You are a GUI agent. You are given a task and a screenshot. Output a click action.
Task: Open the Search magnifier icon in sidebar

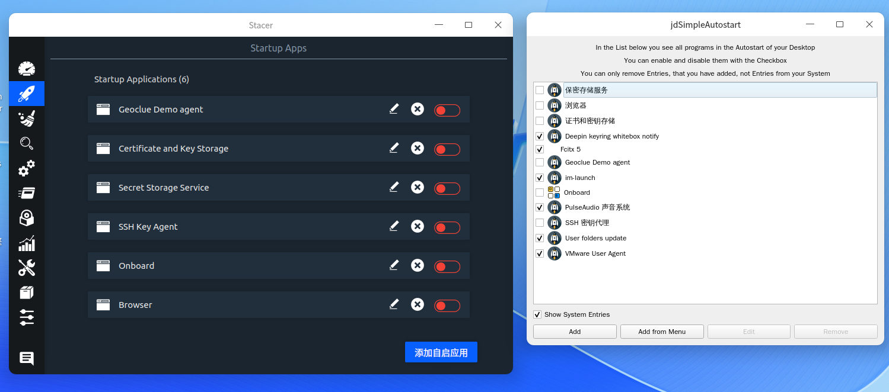(x=27, y=143)
